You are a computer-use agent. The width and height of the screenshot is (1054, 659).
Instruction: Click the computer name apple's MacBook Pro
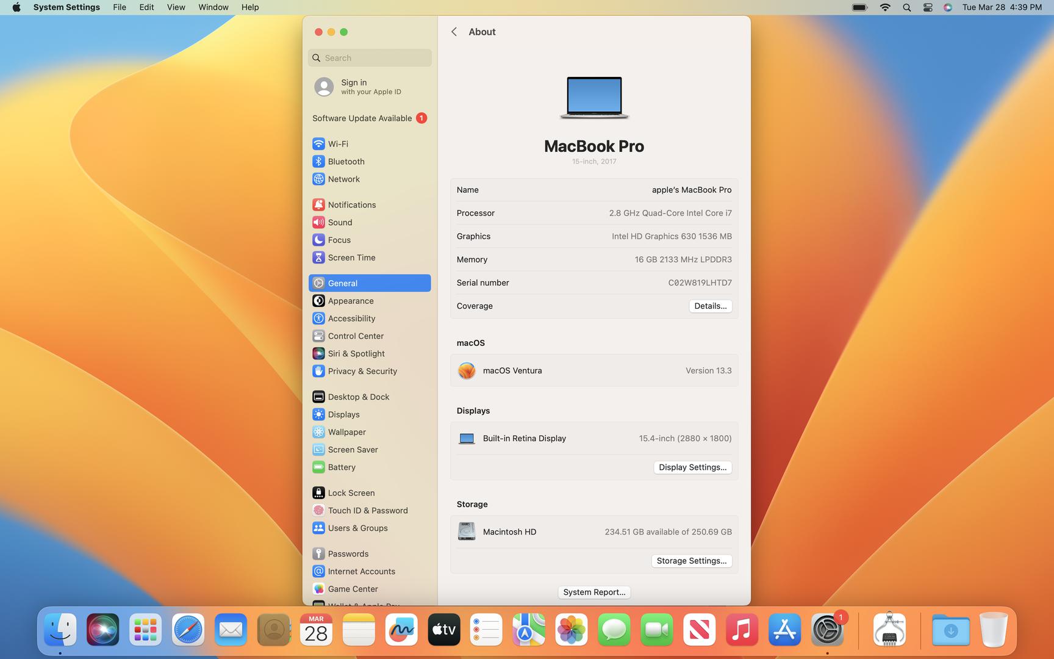click(x=692, y=190)
